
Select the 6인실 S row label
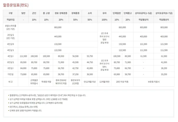coord(11,62)
